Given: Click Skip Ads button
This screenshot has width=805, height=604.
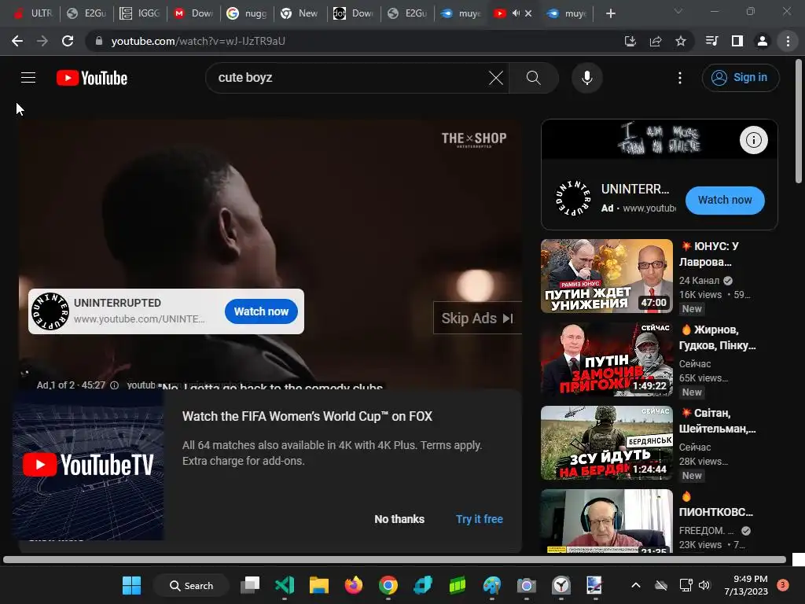Looking at the screenshot, I should tap(477, 318).
